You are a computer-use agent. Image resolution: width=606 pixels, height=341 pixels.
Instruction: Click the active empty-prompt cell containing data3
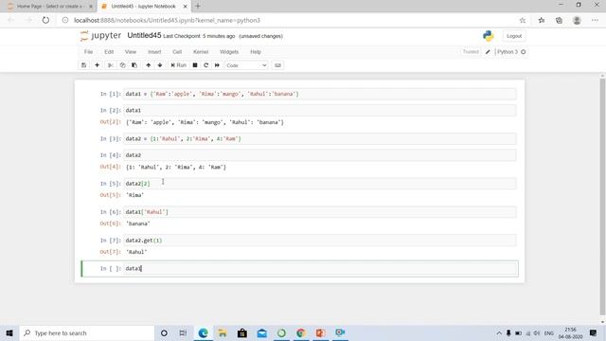pos(320,268)
